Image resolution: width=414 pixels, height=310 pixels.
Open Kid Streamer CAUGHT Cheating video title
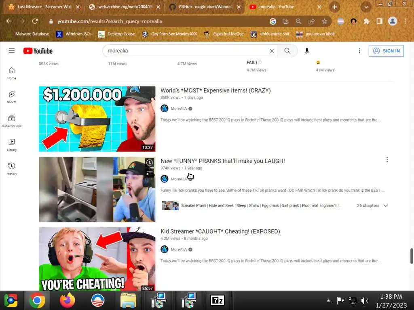pos(220,231)
